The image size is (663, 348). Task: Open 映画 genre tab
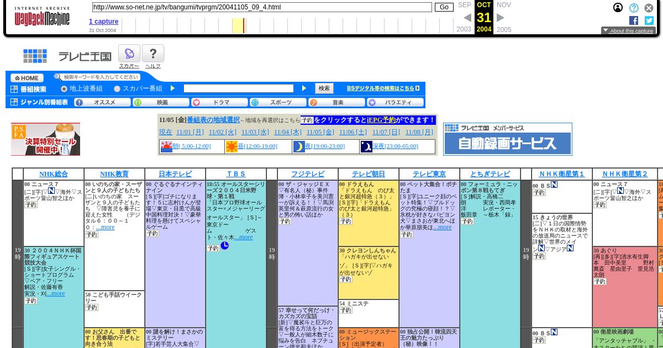161,102
